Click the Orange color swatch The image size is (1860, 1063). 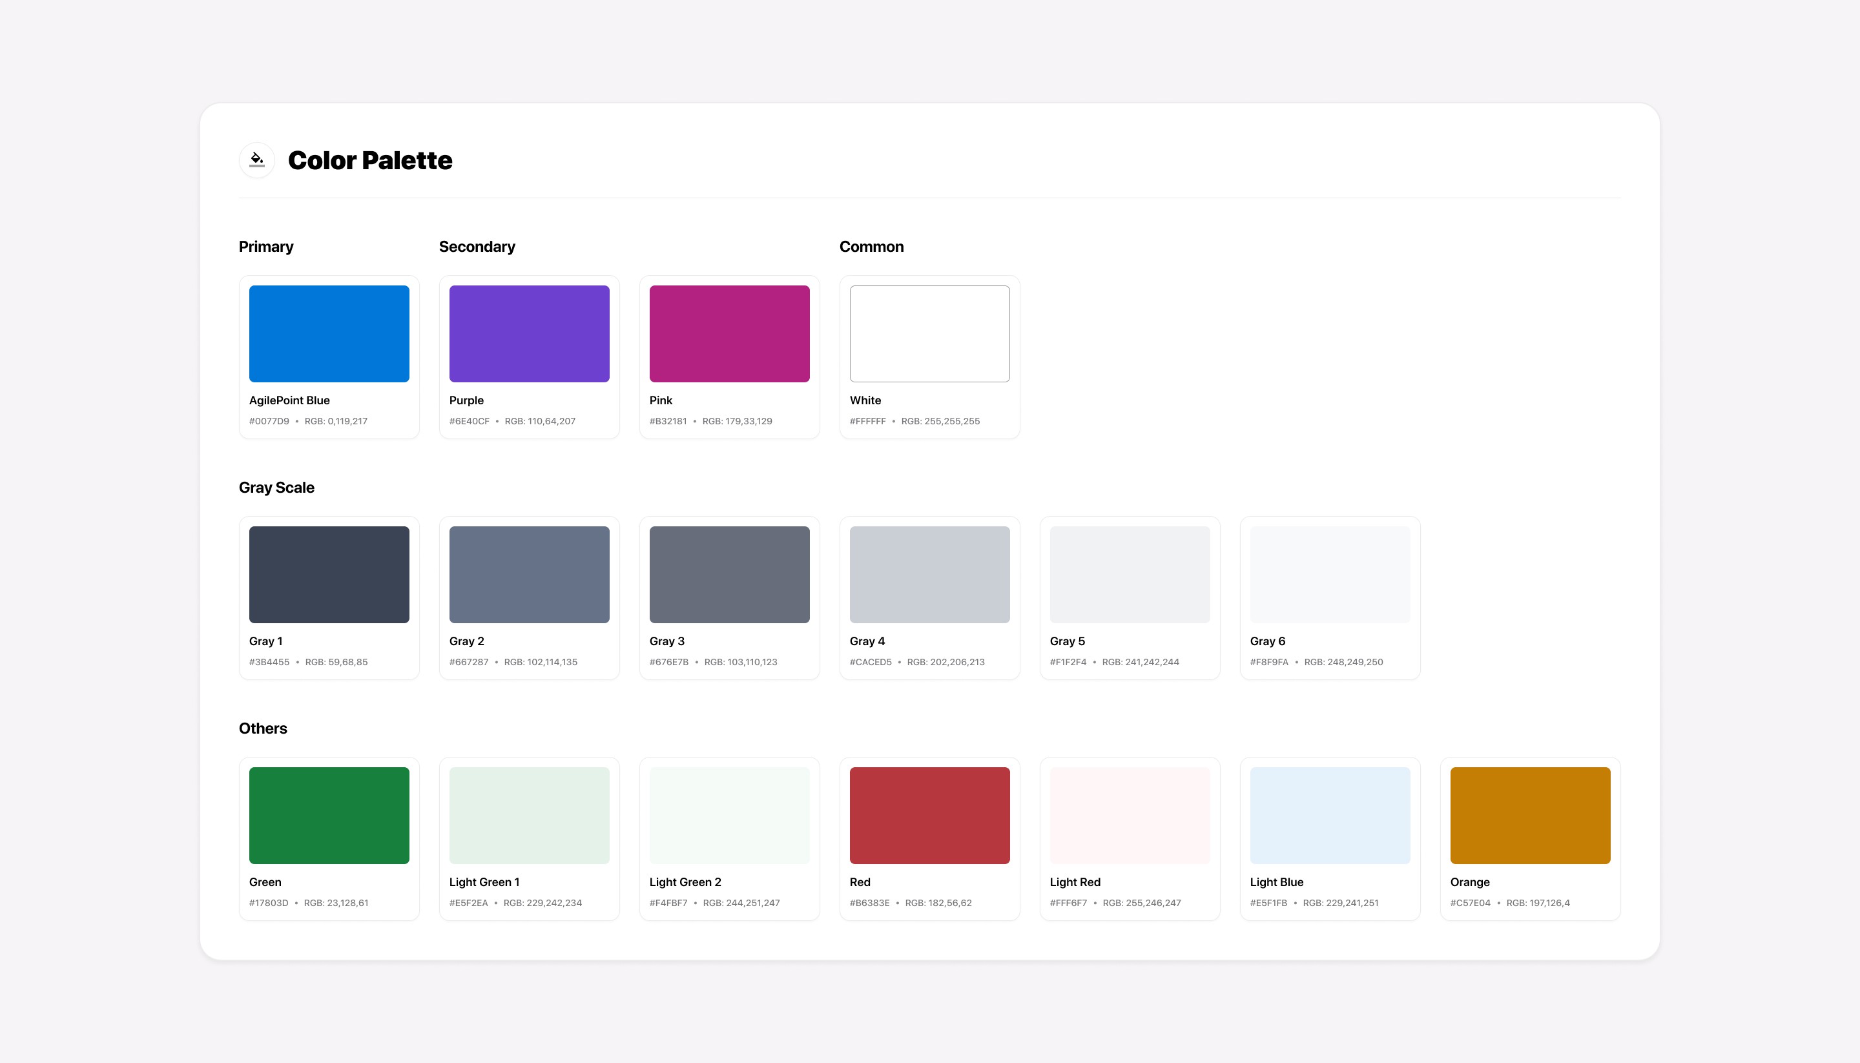click(1530, 816)
